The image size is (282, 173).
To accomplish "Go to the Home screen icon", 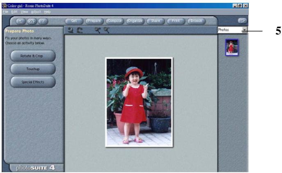I will (x=32, y=21).
